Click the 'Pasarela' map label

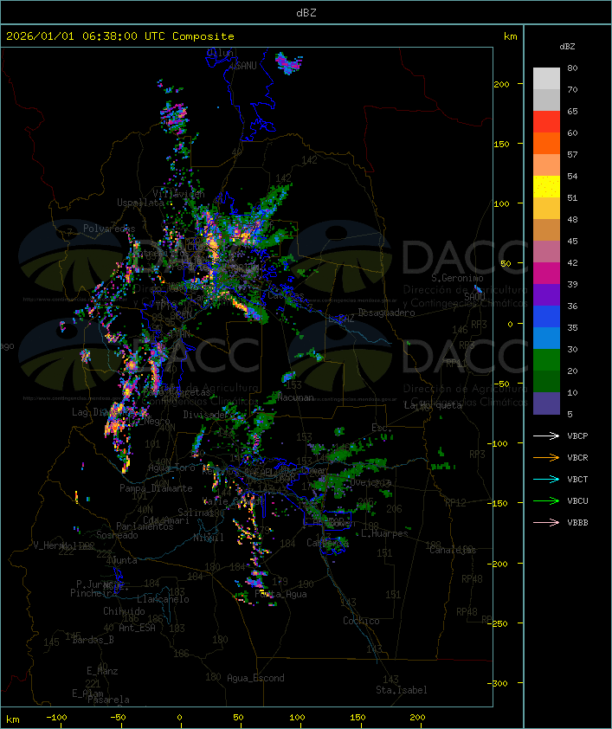(108, 700)
